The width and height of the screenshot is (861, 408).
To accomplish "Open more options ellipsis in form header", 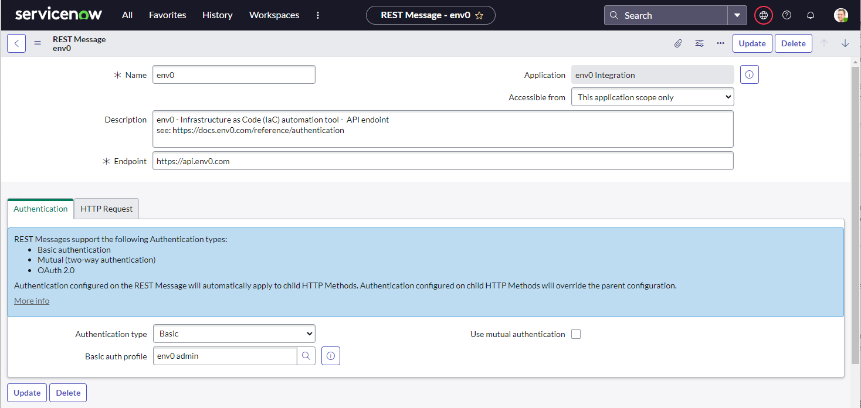I will point(720,43).
